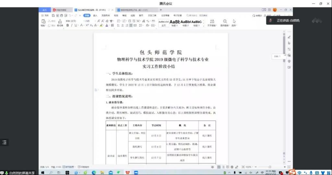The width and height of the screenshot is (332, 175).
Task: Click the Format Painter (格式刷) icon
Action: [60, 23]
